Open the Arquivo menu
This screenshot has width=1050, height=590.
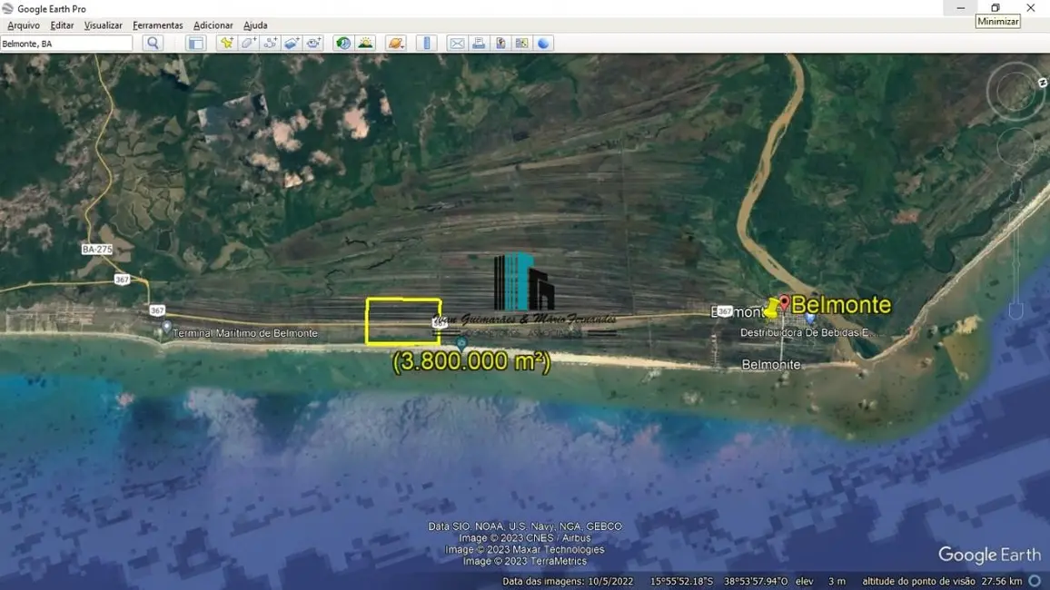(24, 25)
